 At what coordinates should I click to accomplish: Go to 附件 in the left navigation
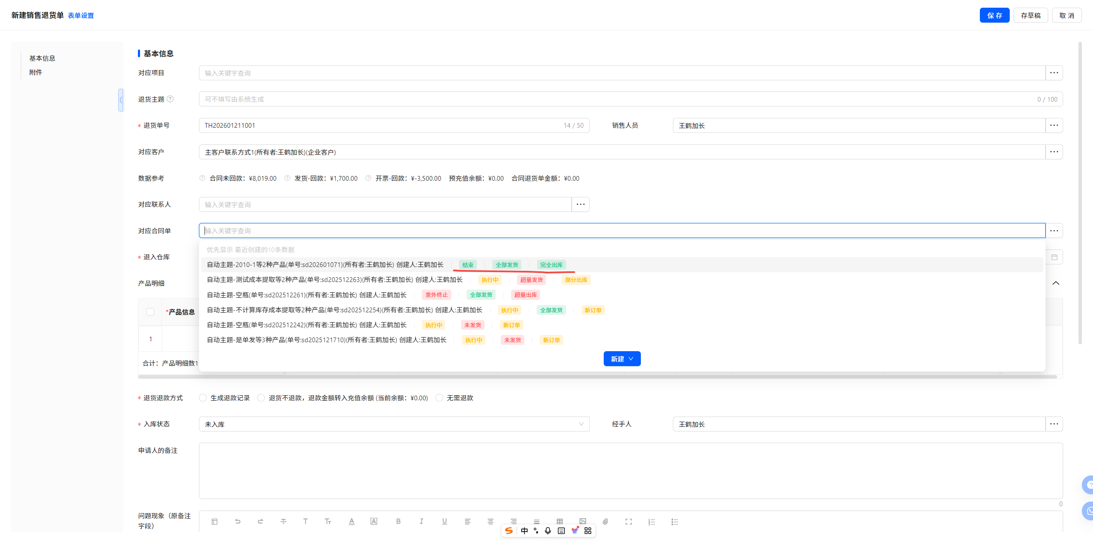point(36,72)
